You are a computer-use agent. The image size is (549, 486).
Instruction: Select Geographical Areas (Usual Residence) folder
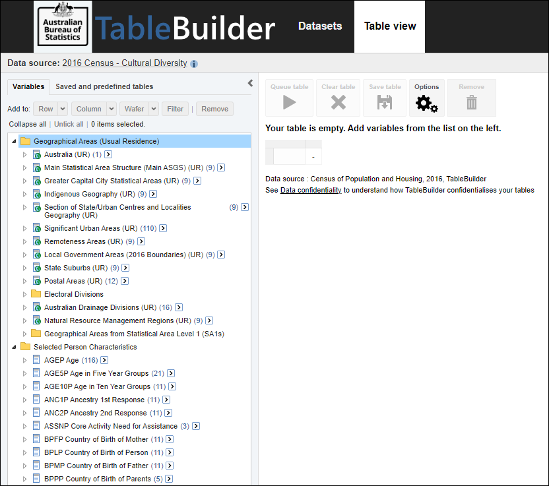click(x=96, y=141)
